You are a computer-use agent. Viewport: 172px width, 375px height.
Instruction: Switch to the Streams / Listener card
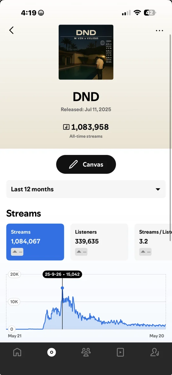pyautogui.click(x=153, y=242)
